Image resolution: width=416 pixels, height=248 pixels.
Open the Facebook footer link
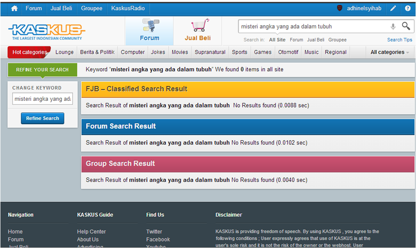pos(158,239)
